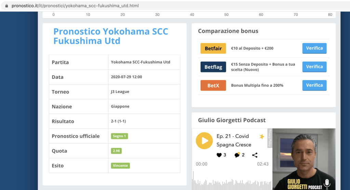This screenshot has height=190, width=350.
Task: Click the Betfair logo badge
Action: (x=213, y=48)
